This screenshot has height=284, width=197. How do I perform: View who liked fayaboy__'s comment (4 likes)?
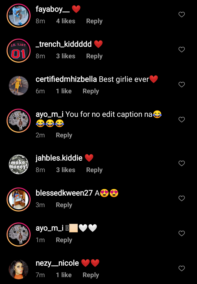tap(66, 21)
